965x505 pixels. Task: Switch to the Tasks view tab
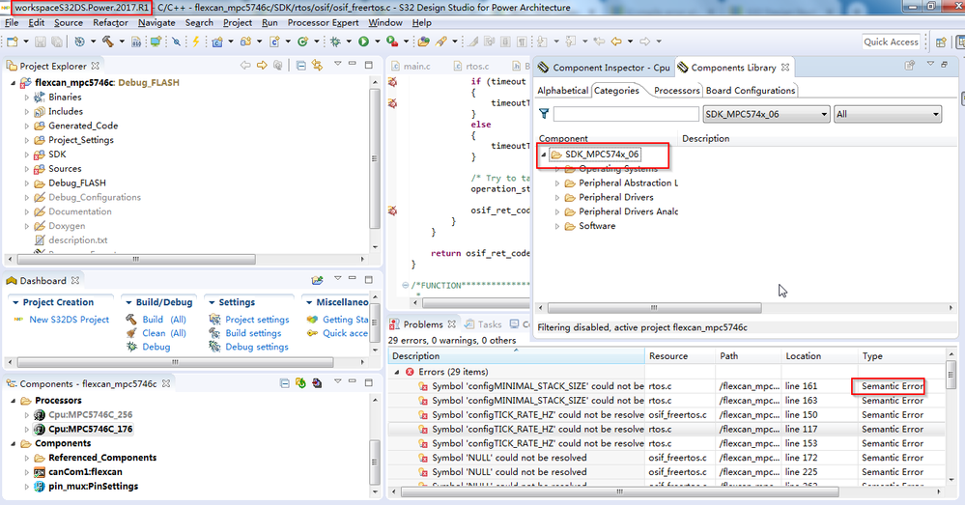483,324
